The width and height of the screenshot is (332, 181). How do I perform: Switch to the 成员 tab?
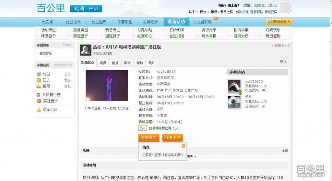pyautogui.click(x=103, y=63)
